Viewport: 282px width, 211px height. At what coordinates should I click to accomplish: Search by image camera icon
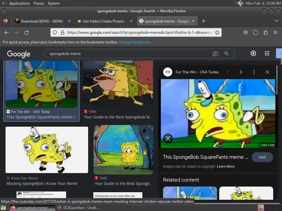[215, 54]
